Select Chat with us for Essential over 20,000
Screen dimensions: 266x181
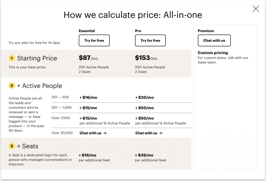coord(90,133)
